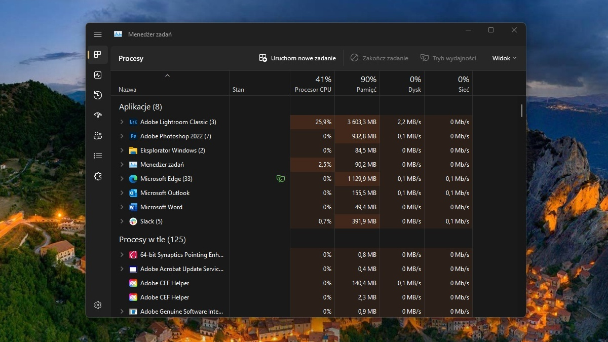Open the Services puzzle-piece sidebar icon

pyautogui.click(x=98, y=176)
